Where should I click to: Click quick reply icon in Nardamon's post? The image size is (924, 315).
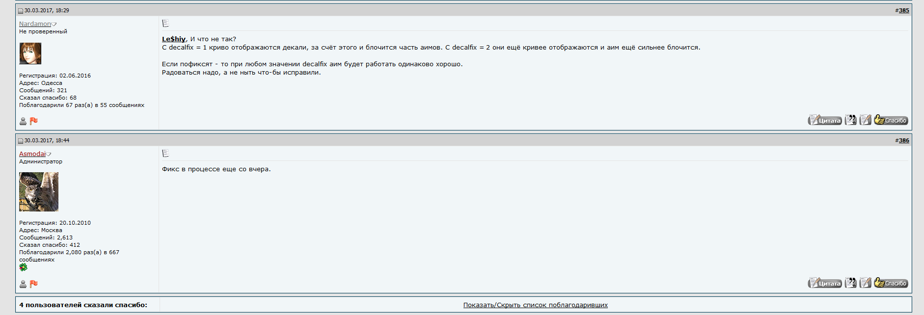[x=866, y=120]
